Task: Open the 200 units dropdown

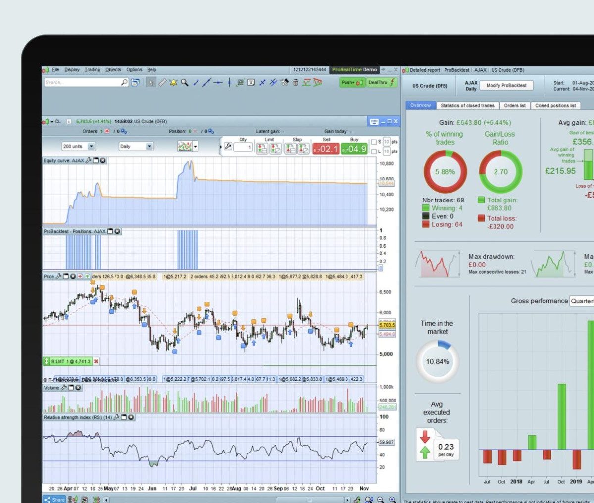Action: pos(91,147)
